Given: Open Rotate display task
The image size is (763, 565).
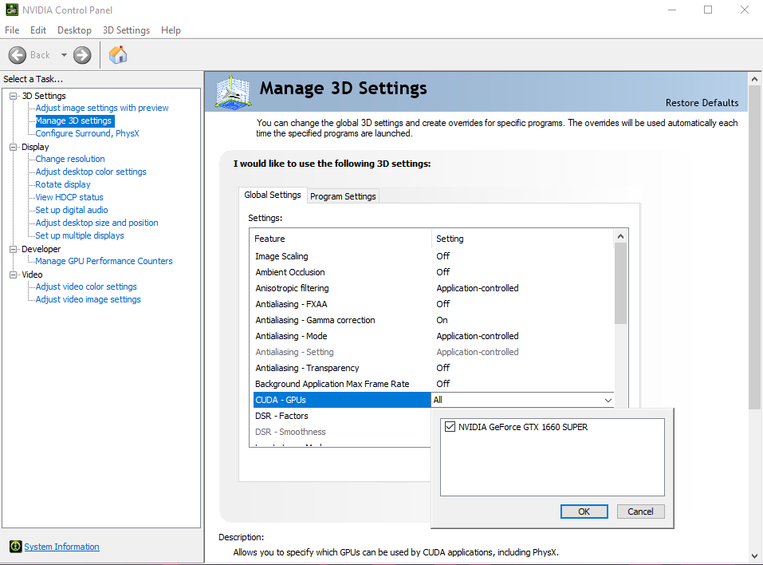Looking at the screenshot, I should tap(63, 184).
